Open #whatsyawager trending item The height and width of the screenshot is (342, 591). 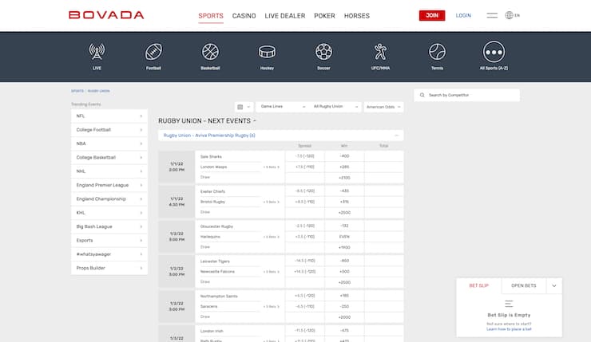(x=109, y=254)
